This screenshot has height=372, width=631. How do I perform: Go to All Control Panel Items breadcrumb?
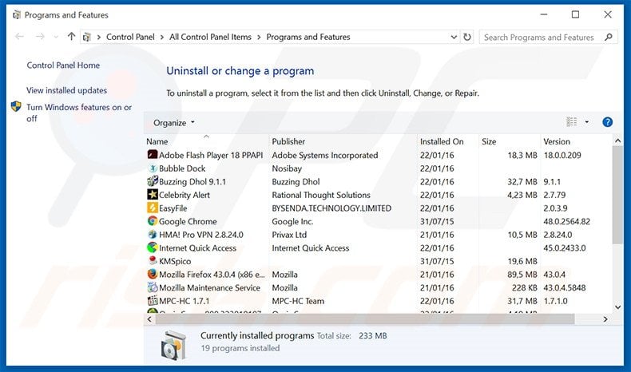[210, 37]
